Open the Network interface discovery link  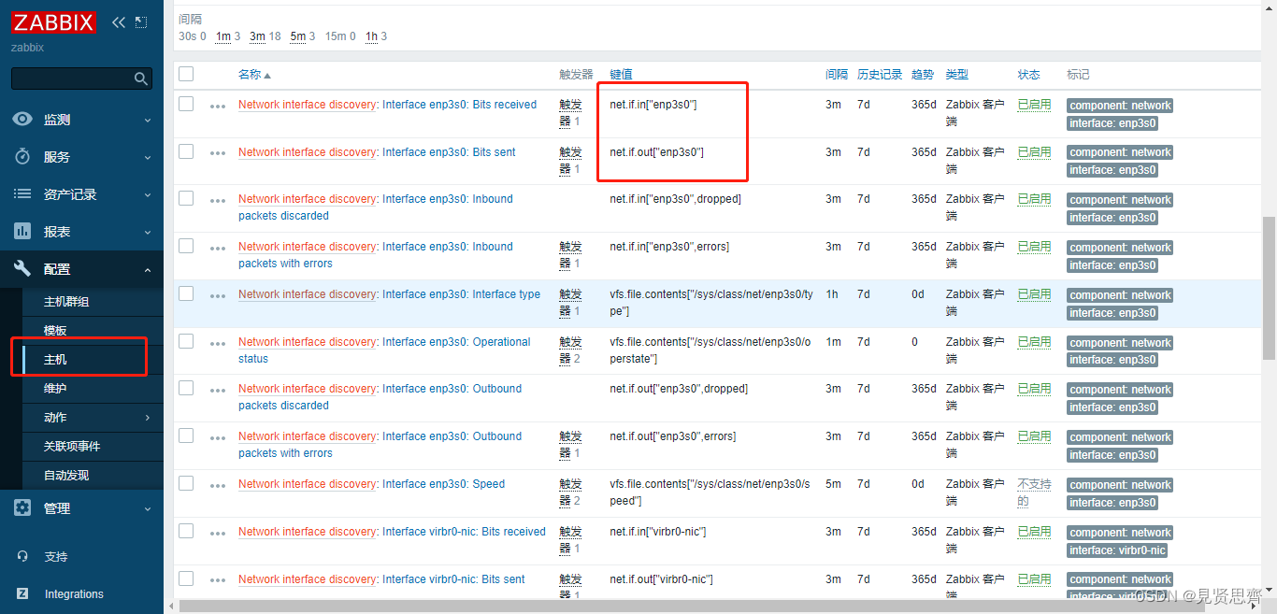[x=307, y=104]
